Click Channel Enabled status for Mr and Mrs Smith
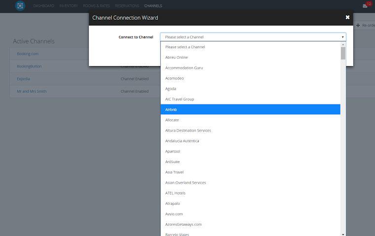The height and width of the screenshot is (236, 375). pos(135,91)
